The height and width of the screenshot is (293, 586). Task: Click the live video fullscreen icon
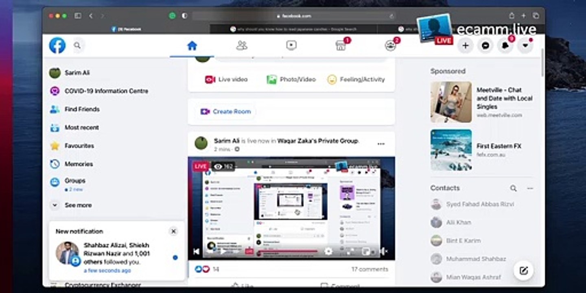coord(350,251)
